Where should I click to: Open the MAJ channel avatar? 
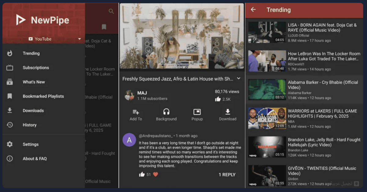[129, 95]
